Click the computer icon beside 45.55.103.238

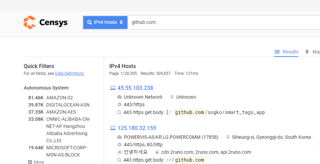tap(113, 88)
